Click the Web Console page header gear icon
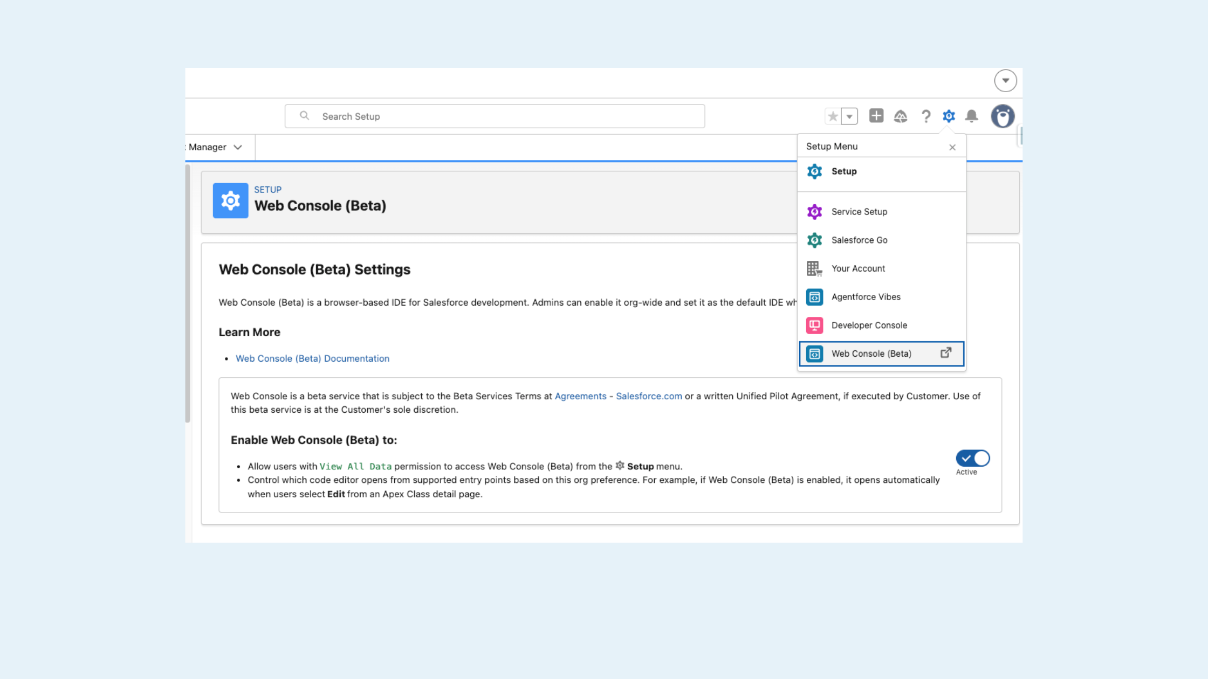The width and height of the screenshot is (1208, 679). point(230,200)
